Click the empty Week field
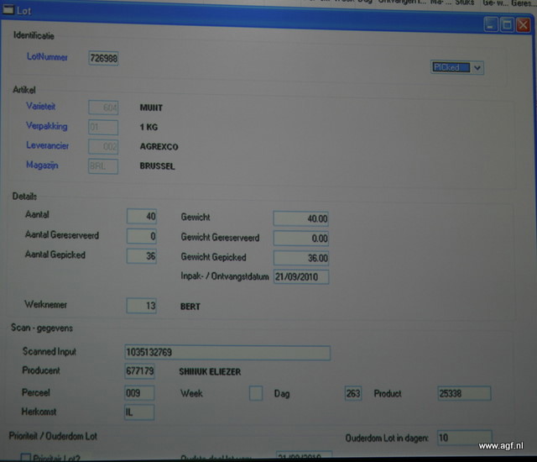 point(256,393)
